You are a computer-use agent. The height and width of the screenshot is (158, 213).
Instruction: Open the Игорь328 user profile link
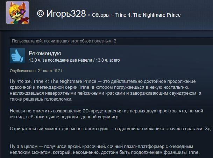tap(66, 14)
